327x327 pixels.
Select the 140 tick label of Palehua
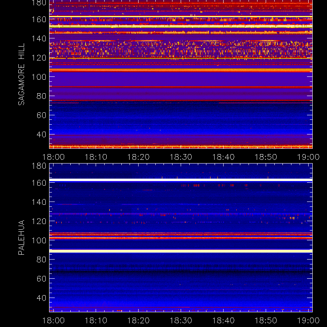pyautogui.click(x=39, y=202)
